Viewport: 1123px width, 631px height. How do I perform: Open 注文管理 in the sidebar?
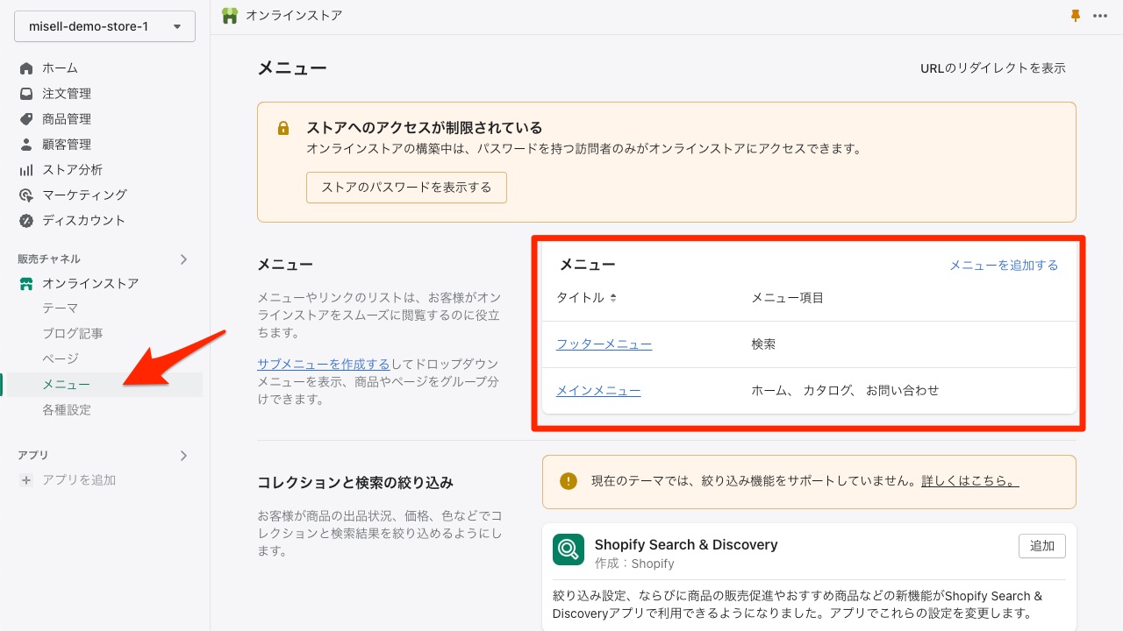point(67,94)
